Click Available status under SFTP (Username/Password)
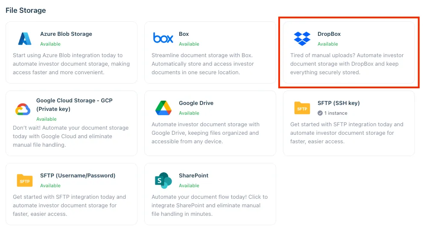Viewport: 423px width, 238px height. (50, 186)
